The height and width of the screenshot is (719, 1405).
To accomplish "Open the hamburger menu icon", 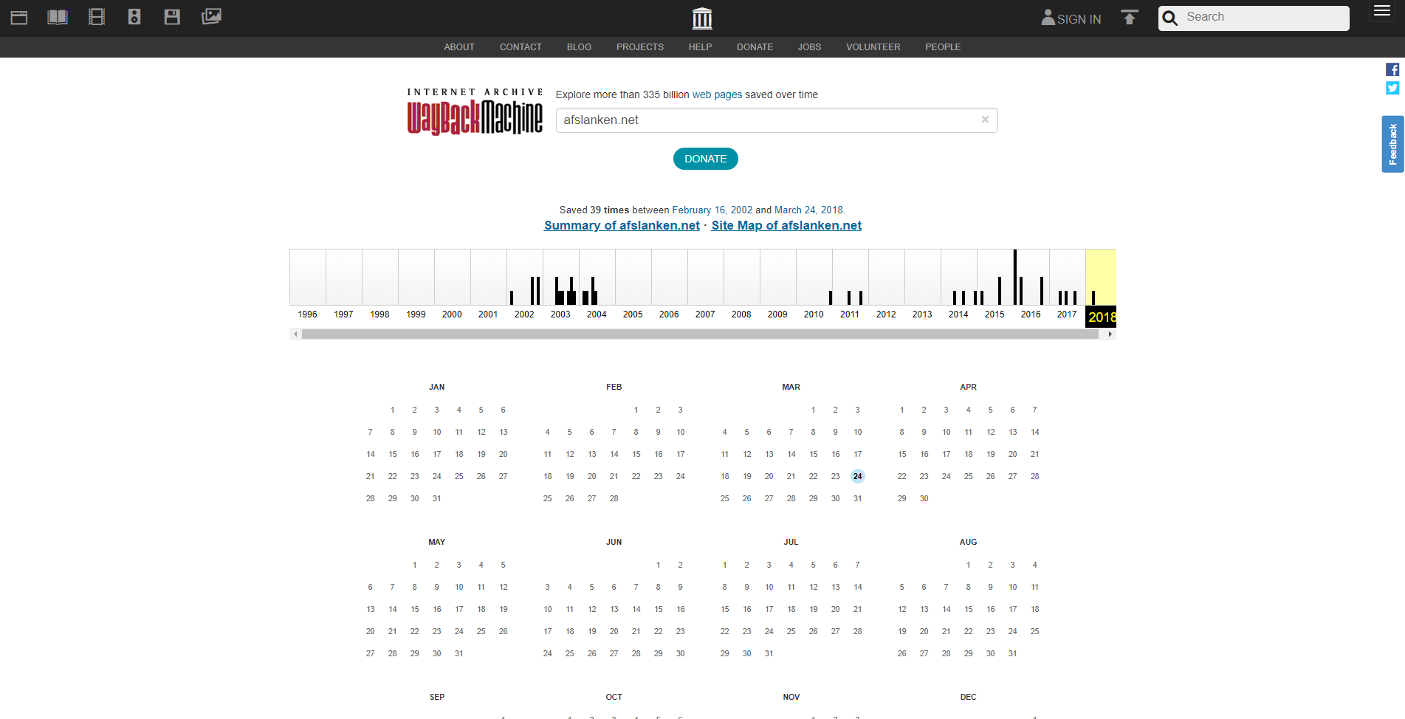I will (1382, 11).
